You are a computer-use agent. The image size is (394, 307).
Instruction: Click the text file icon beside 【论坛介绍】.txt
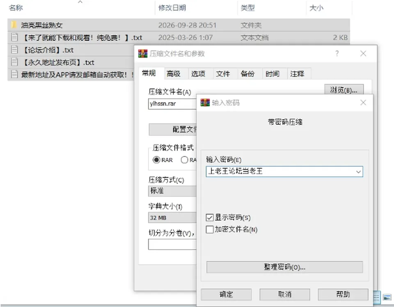coord(14,50)
